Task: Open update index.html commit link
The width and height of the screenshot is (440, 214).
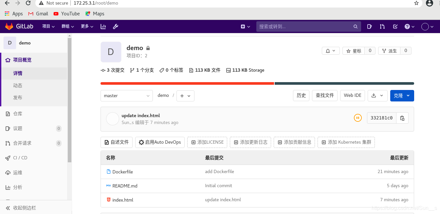Action: [x=141, y=116]
